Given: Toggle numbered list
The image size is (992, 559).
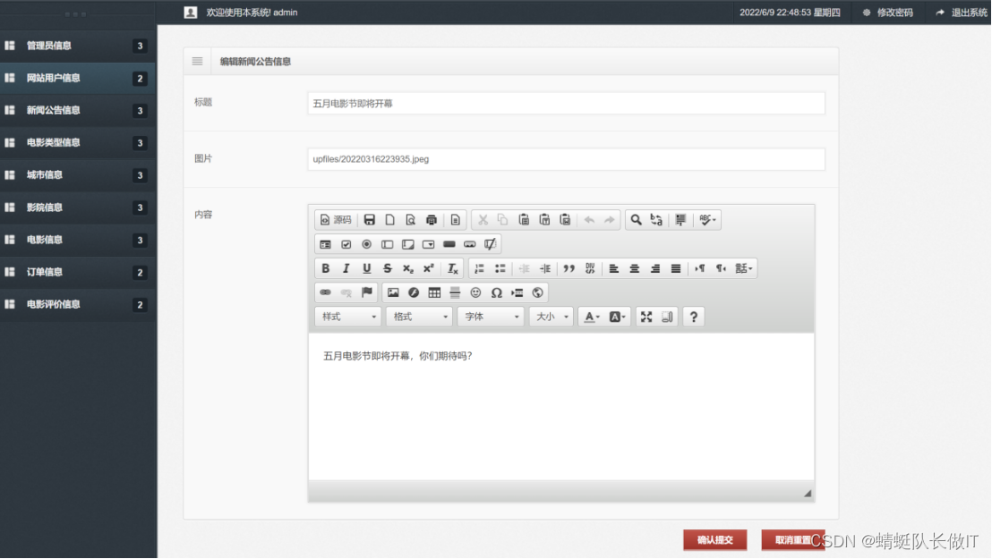Looking at the screenshot, I should pyautogui.click(x=480, y=268).
